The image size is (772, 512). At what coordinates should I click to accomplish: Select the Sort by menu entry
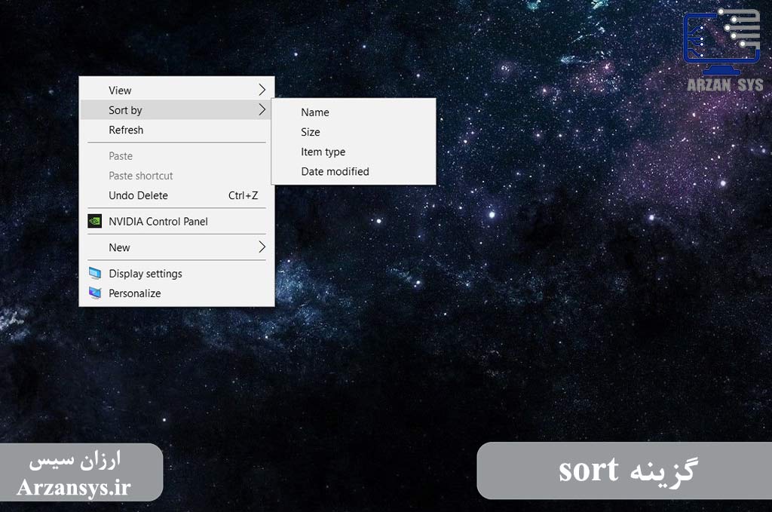[176, 110]
